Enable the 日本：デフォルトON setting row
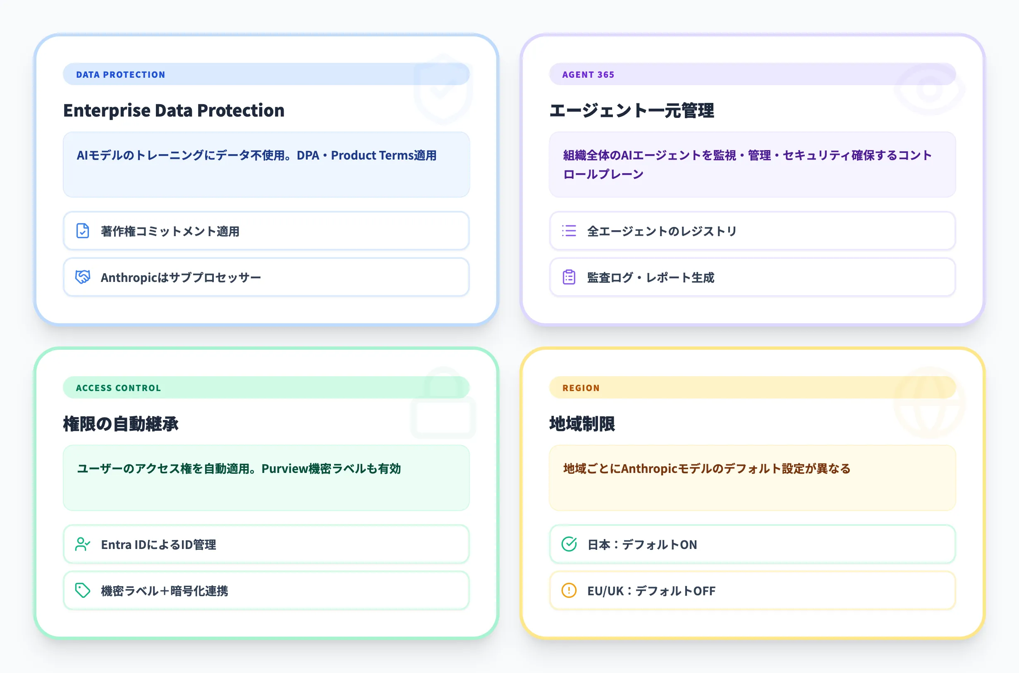This screenshot has width=1019, height=673. click(x=752, y=544)
